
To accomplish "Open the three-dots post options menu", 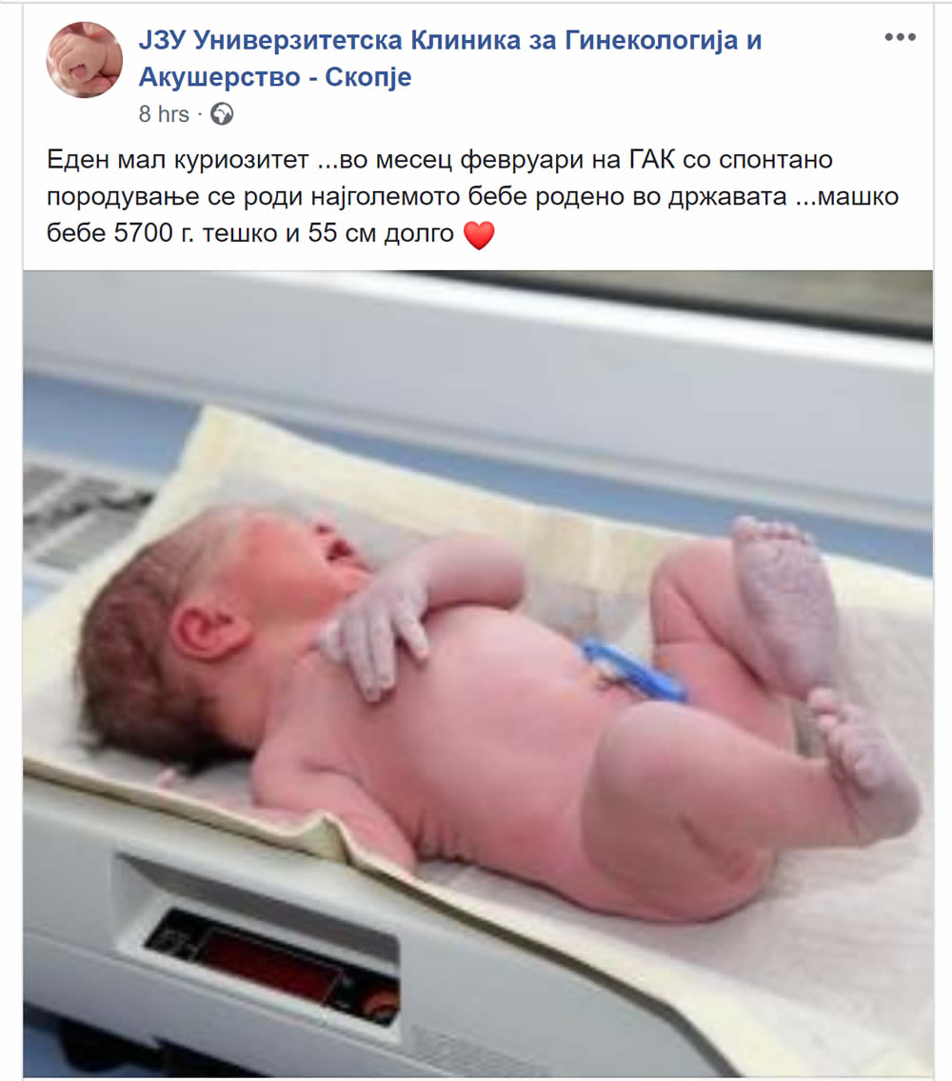I will (901, 38).
